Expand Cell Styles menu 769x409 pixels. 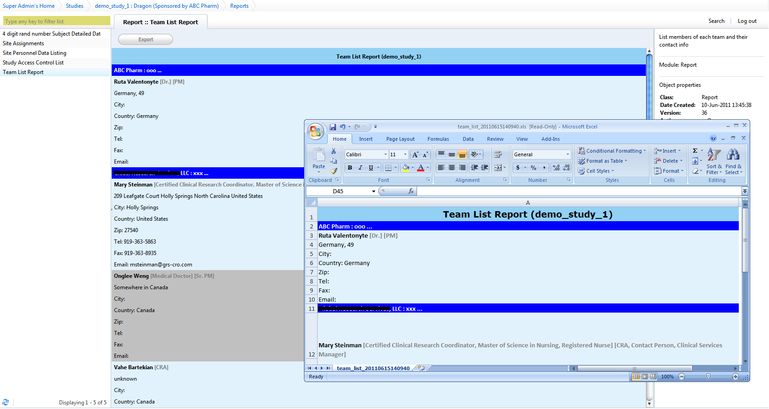click(596, 171)
